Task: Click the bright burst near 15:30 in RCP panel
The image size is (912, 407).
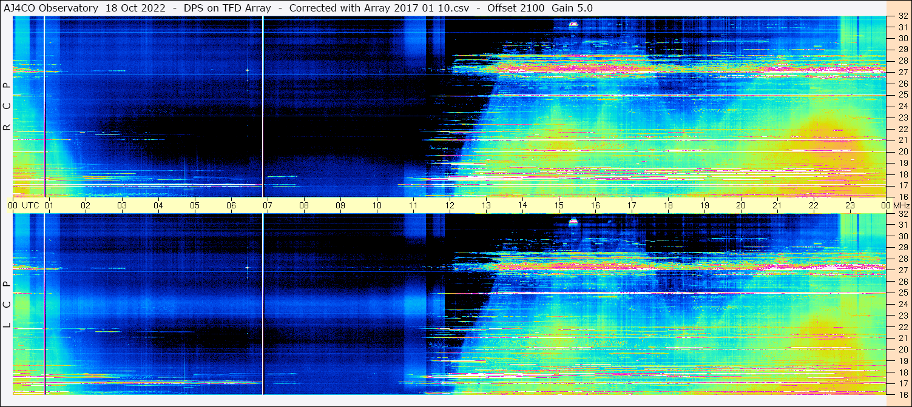Action: pyautogui.click(x=573, y=24)
